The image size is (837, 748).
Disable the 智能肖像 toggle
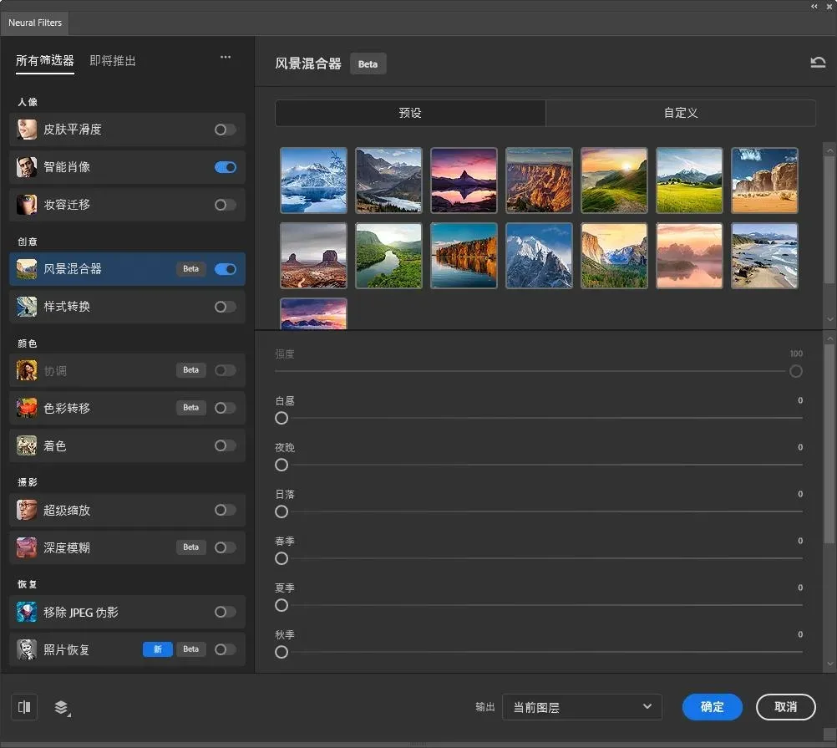tap(225, 167)
